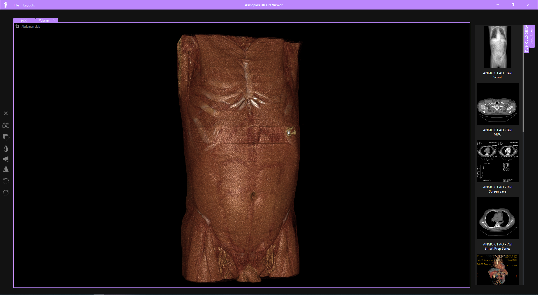Open the Scout series thumbnail
The width and height of the screenshot is (538, 295).
[497, 47]
